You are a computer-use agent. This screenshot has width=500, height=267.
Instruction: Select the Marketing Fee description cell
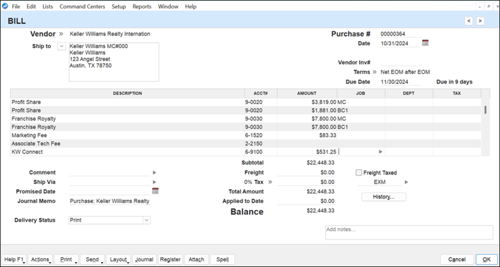[127, 135]
